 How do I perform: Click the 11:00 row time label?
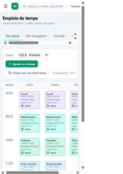point(9,163)
